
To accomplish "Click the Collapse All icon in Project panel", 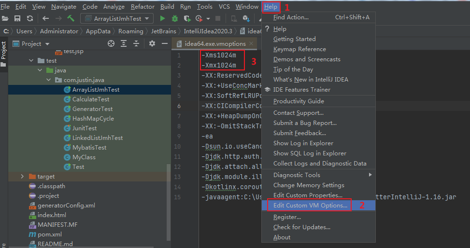I will (136, 44).
